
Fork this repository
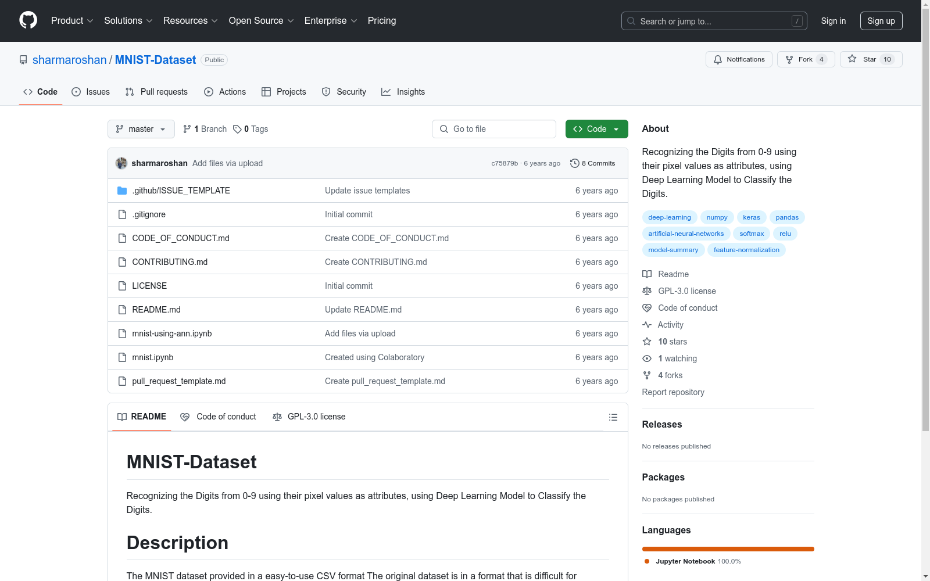806,59
